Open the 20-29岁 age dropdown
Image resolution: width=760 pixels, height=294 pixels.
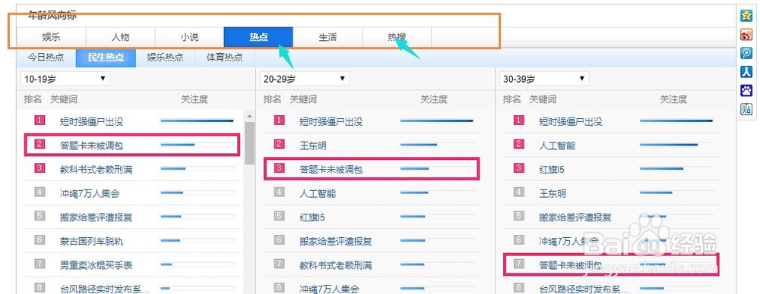pyautogui.click(x=305, y=79)
